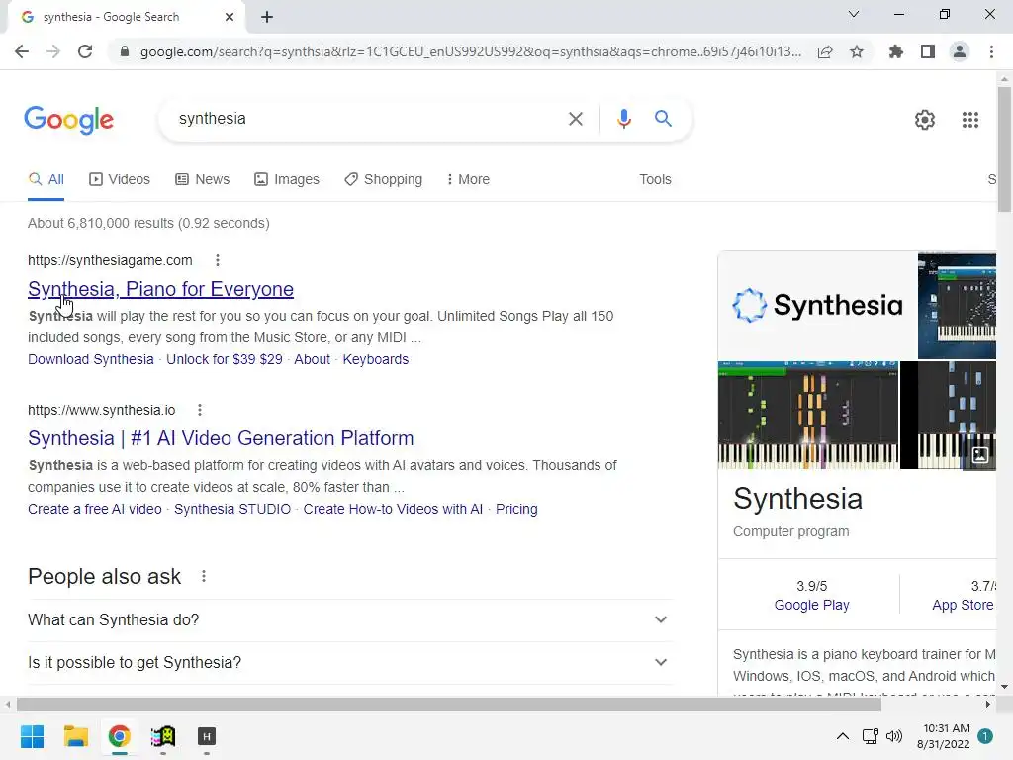Click inside the Google search field
Screen dimensions: 1013x760
point(368,119)
